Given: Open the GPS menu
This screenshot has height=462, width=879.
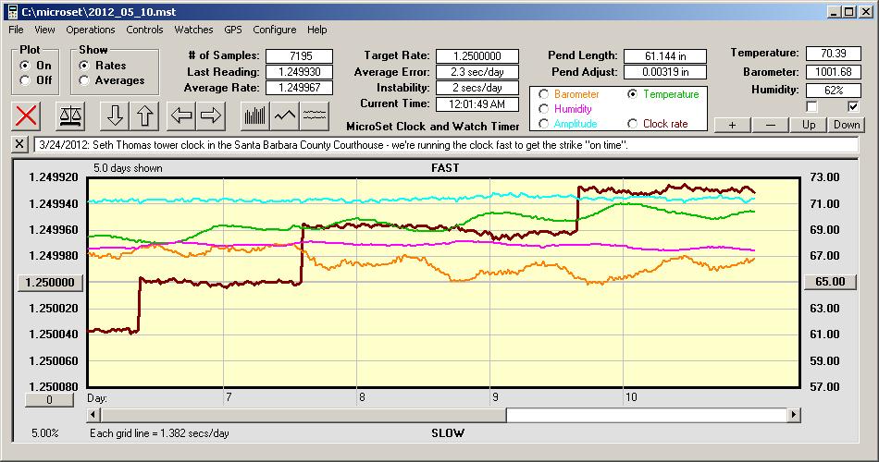Looking at the screenshot, I should pyautogui.click(x=232, y=30).
